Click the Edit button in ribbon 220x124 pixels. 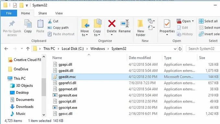182,28
